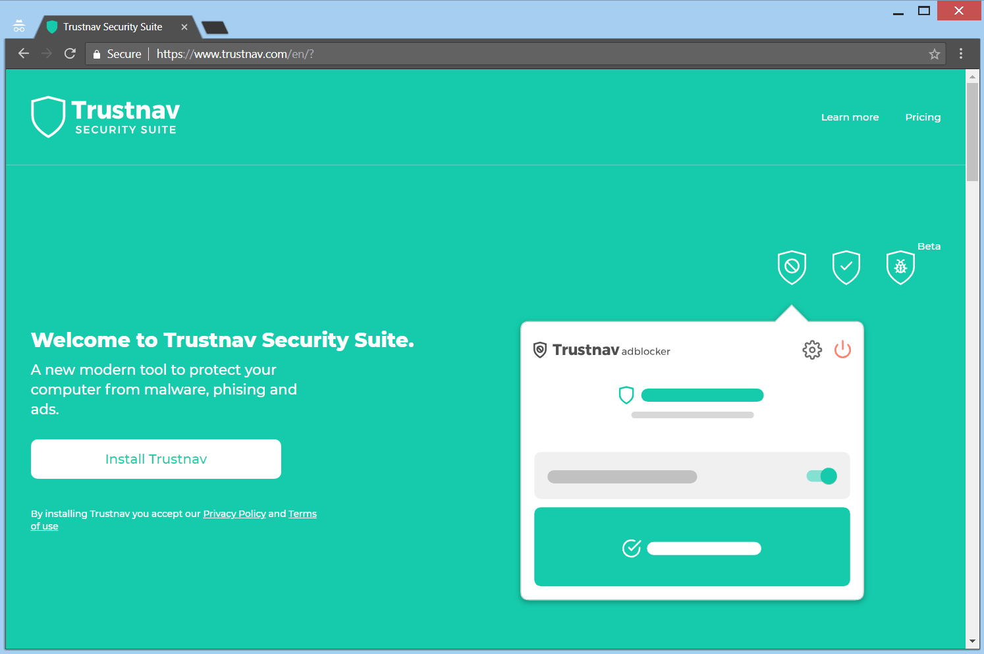Click the Trustnav shield logo in header
This screenshot has width=984, height=654.
[48, 117]
